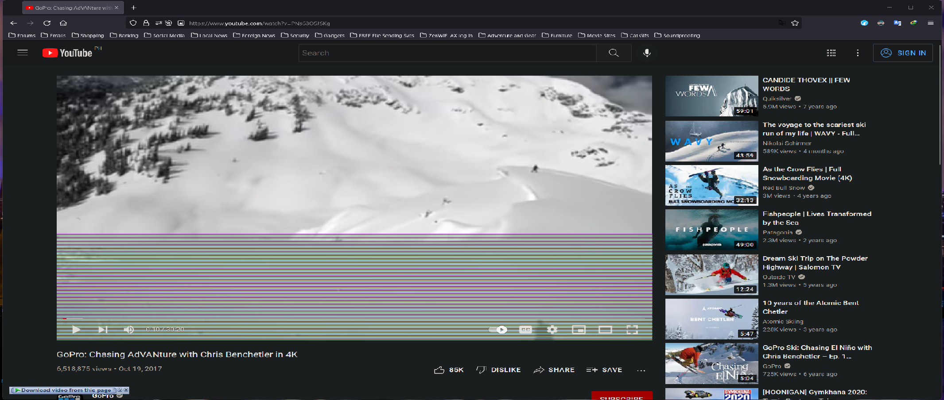Open the Quiksilver channel link
This screenshot has height=400, width=944.
point(777,99)
